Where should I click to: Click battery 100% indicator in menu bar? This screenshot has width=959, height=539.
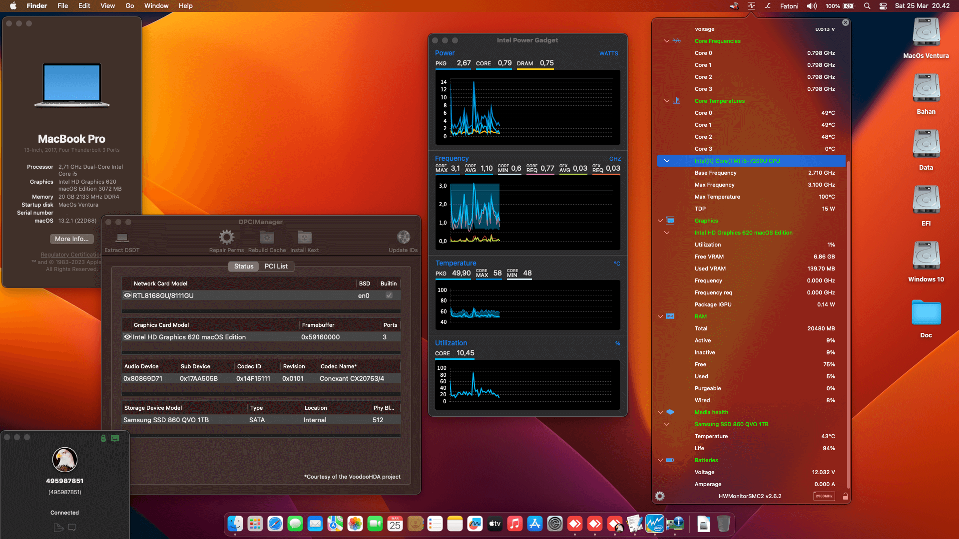pos(840,6)
